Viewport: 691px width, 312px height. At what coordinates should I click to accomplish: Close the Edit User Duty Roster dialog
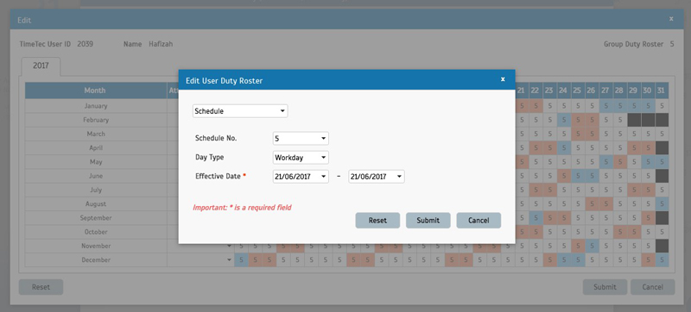503,79
